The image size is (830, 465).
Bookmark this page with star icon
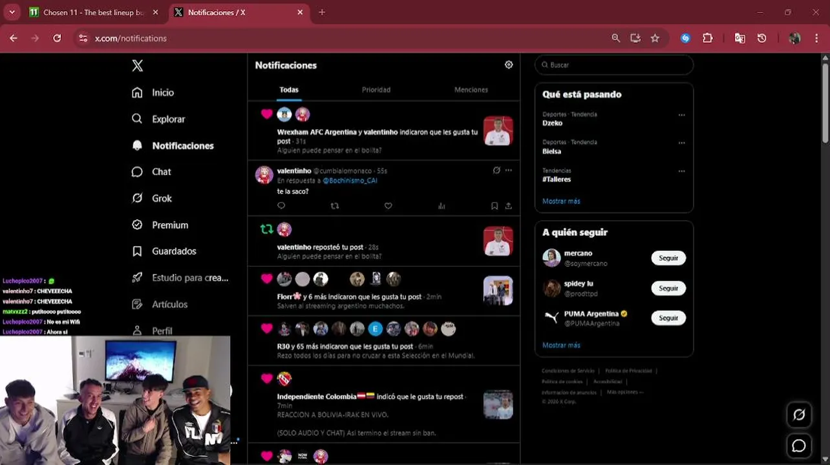pyautogui.click(x=655, y=38)
